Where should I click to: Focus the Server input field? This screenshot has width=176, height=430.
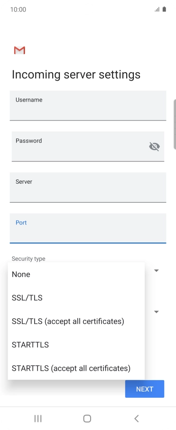88,187
